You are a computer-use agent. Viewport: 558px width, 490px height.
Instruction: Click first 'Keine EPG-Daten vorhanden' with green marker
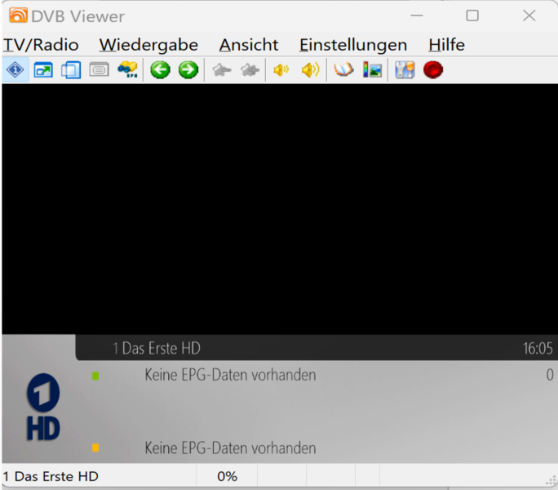[230, 375]
